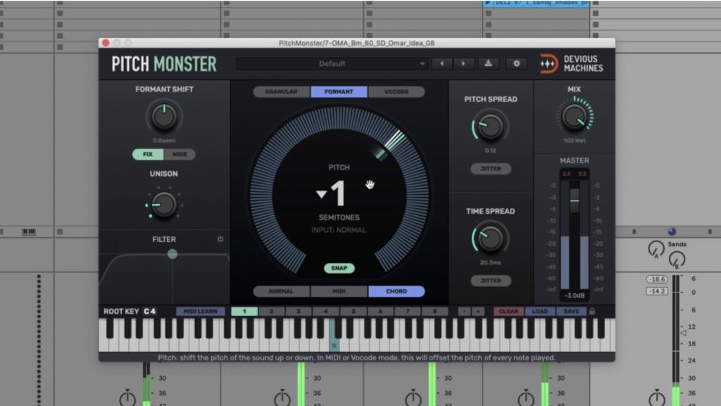The image size is (721, 406).
Task: Open the Default preset dropdown
Action: tap(331, 63)
